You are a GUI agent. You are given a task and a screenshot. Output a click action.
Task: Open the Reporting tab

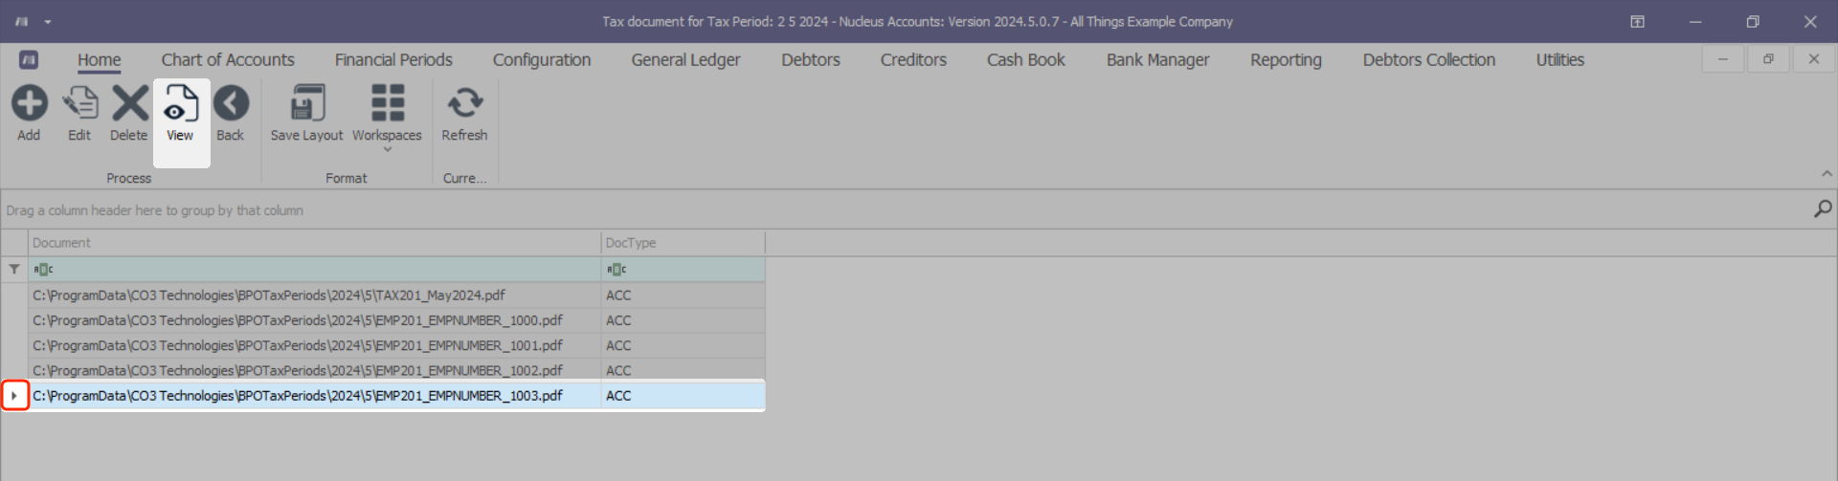1286,59
